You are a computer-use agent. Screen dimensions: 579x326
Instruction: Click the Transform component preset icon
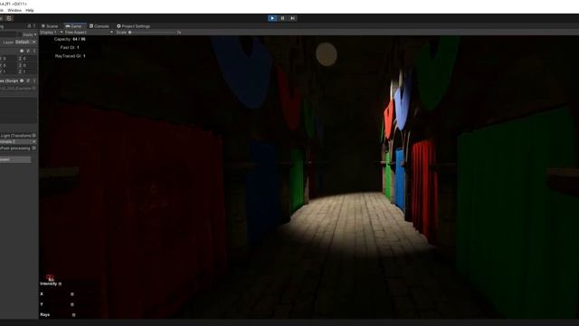(x=28, y=51)
